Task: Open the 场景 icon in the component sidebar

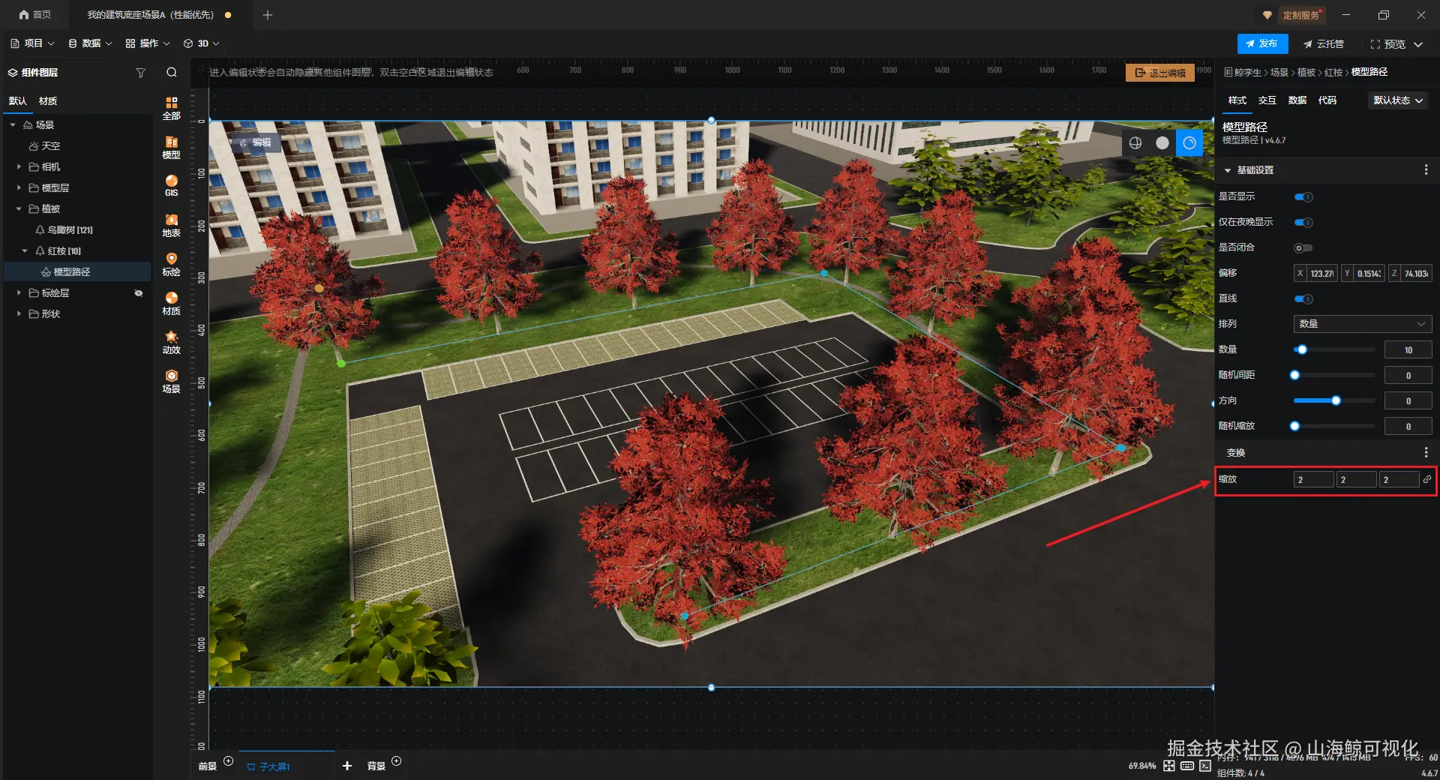Action: point(172,381)
